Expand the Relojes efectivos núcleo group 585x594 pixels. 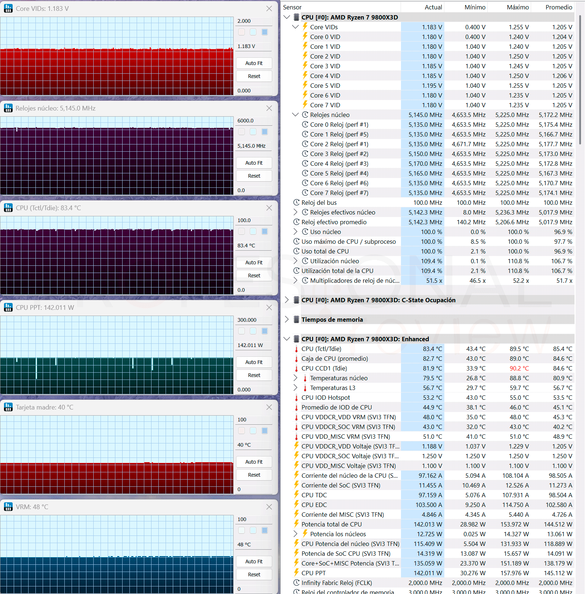pos(295,212)
